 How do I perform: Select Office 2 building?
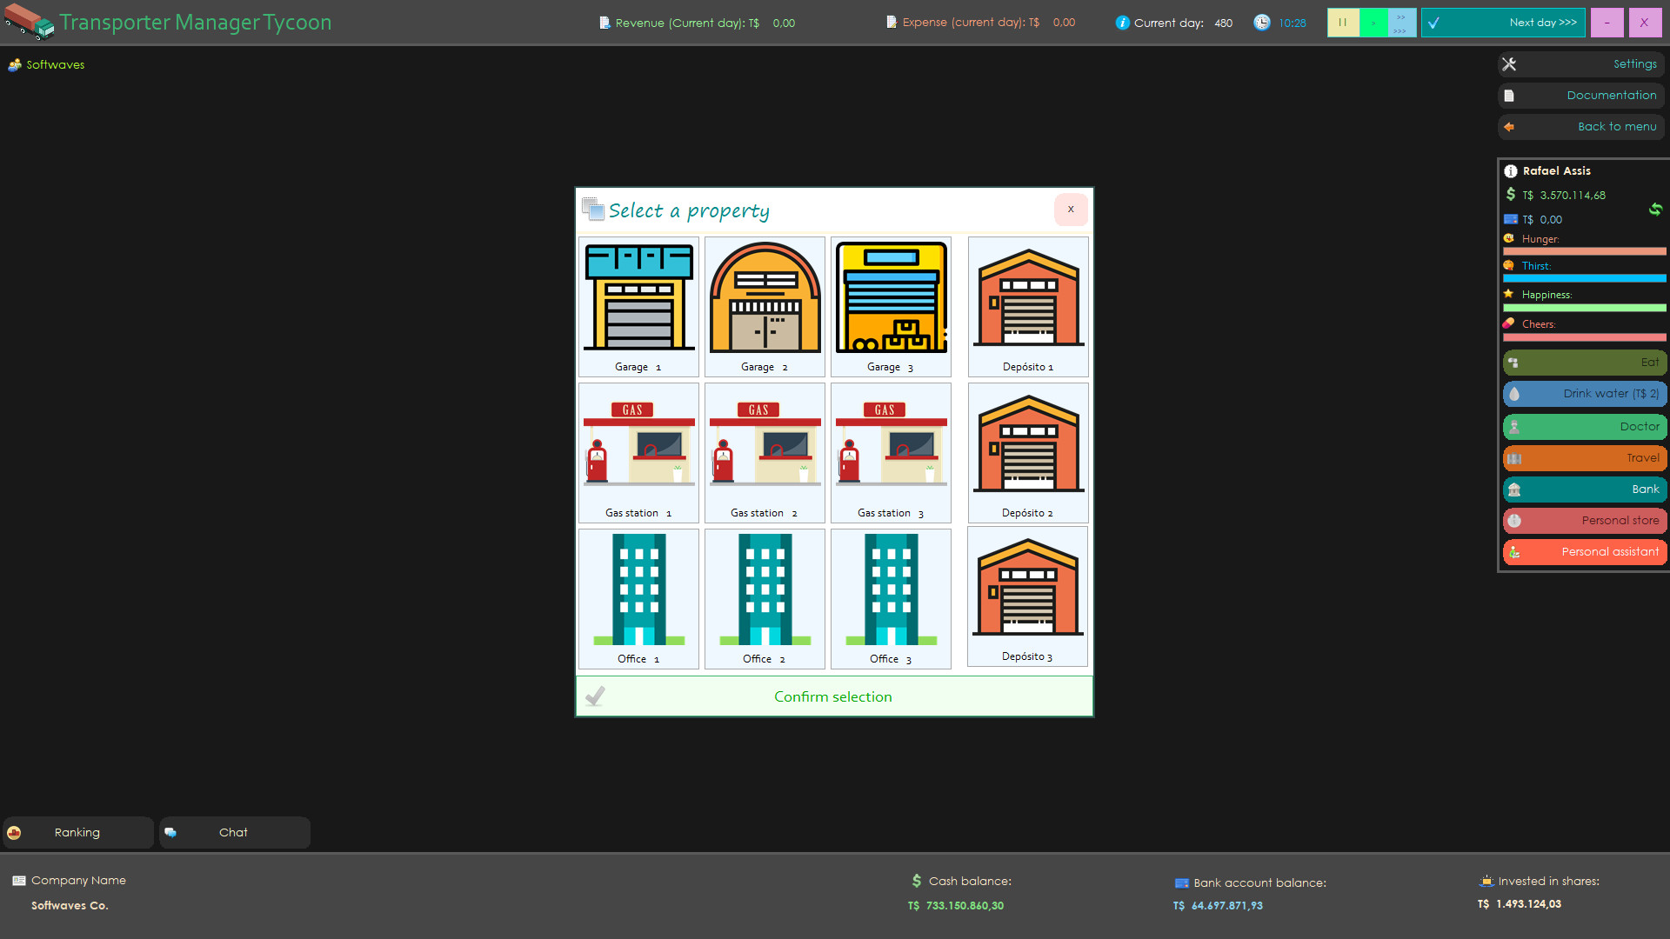tap(764, 598)
